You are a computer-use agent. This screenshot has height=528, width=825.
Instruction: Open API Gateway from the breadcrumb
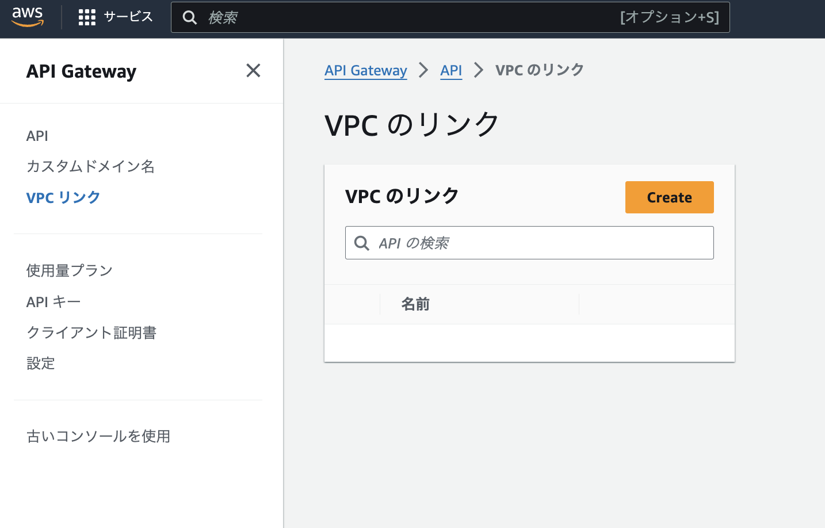[x=366, y=70]
